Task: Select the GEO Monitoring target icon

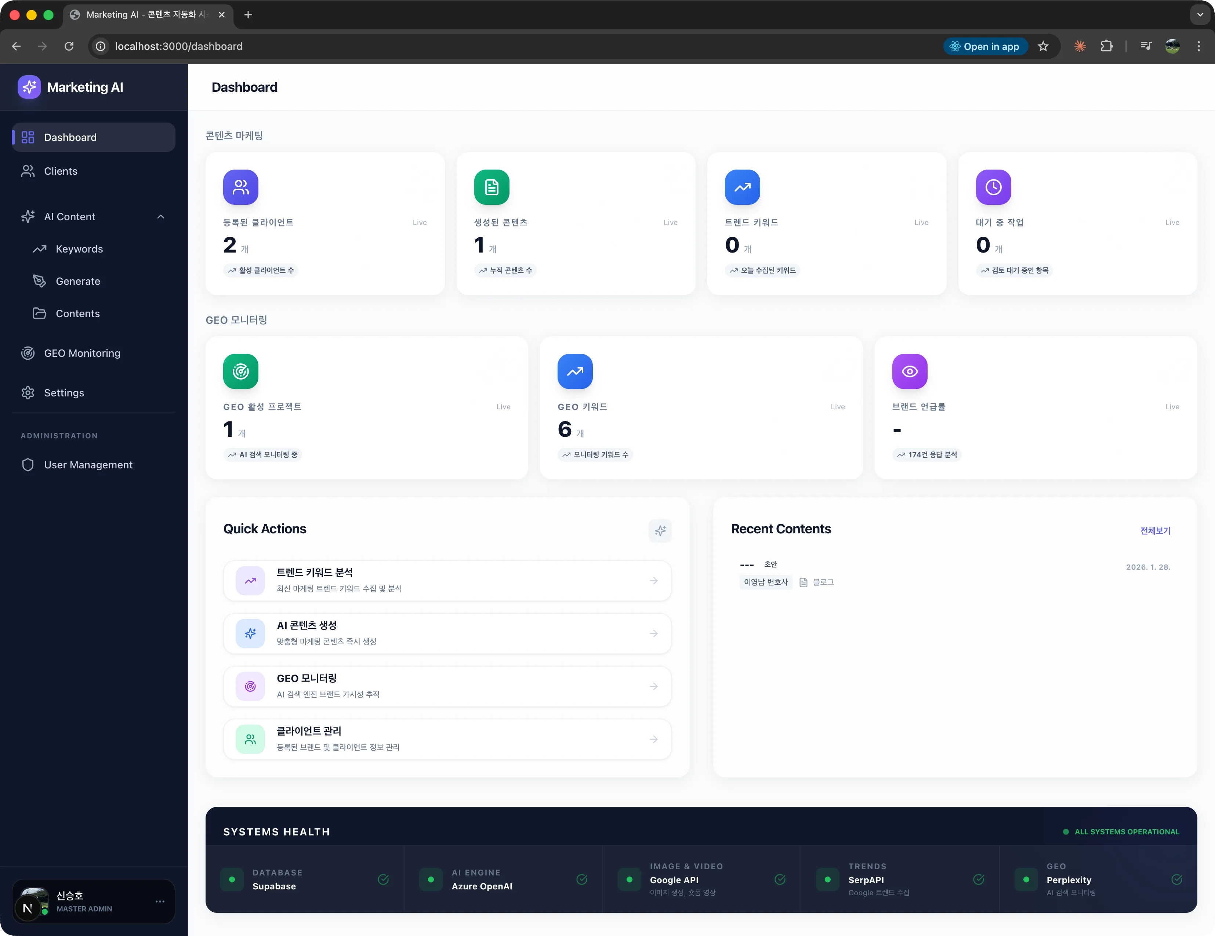Action: point(28,353)
